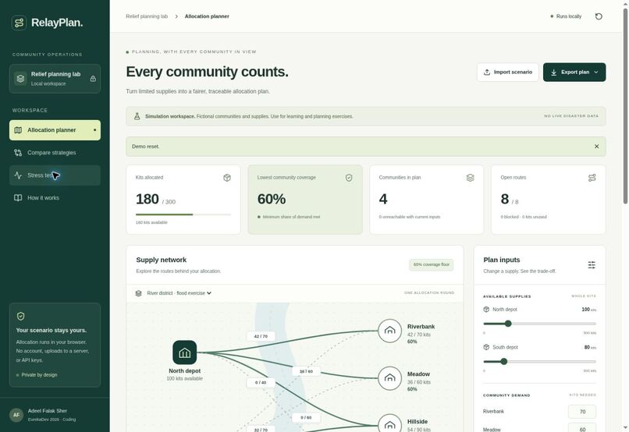Click the Kits allocated progress bar

pyautogui.click(x=183, y=214)
